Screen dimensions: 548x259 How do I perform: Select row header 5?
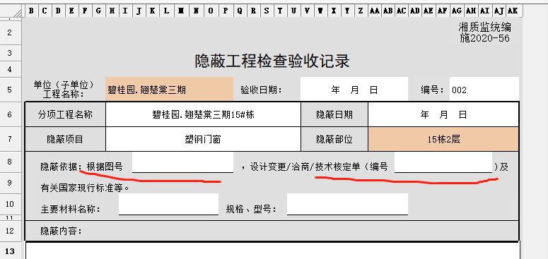tap(9, 89)
